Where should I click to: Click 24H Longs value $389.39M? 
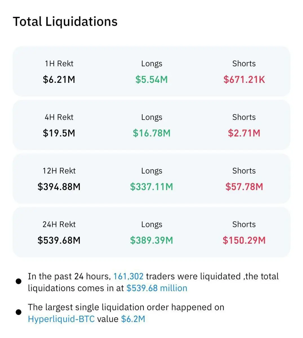click(x=151, y=240)
